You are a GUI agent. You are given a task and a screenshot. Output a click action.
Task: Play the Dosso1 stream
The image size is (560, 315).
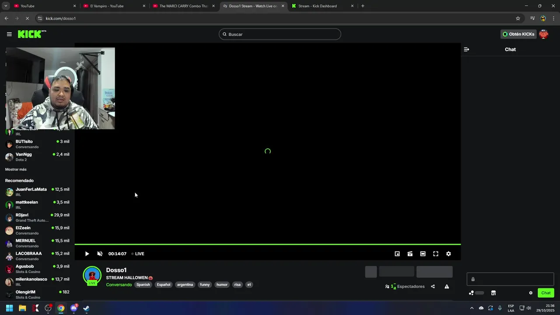(x=87, y=254)
